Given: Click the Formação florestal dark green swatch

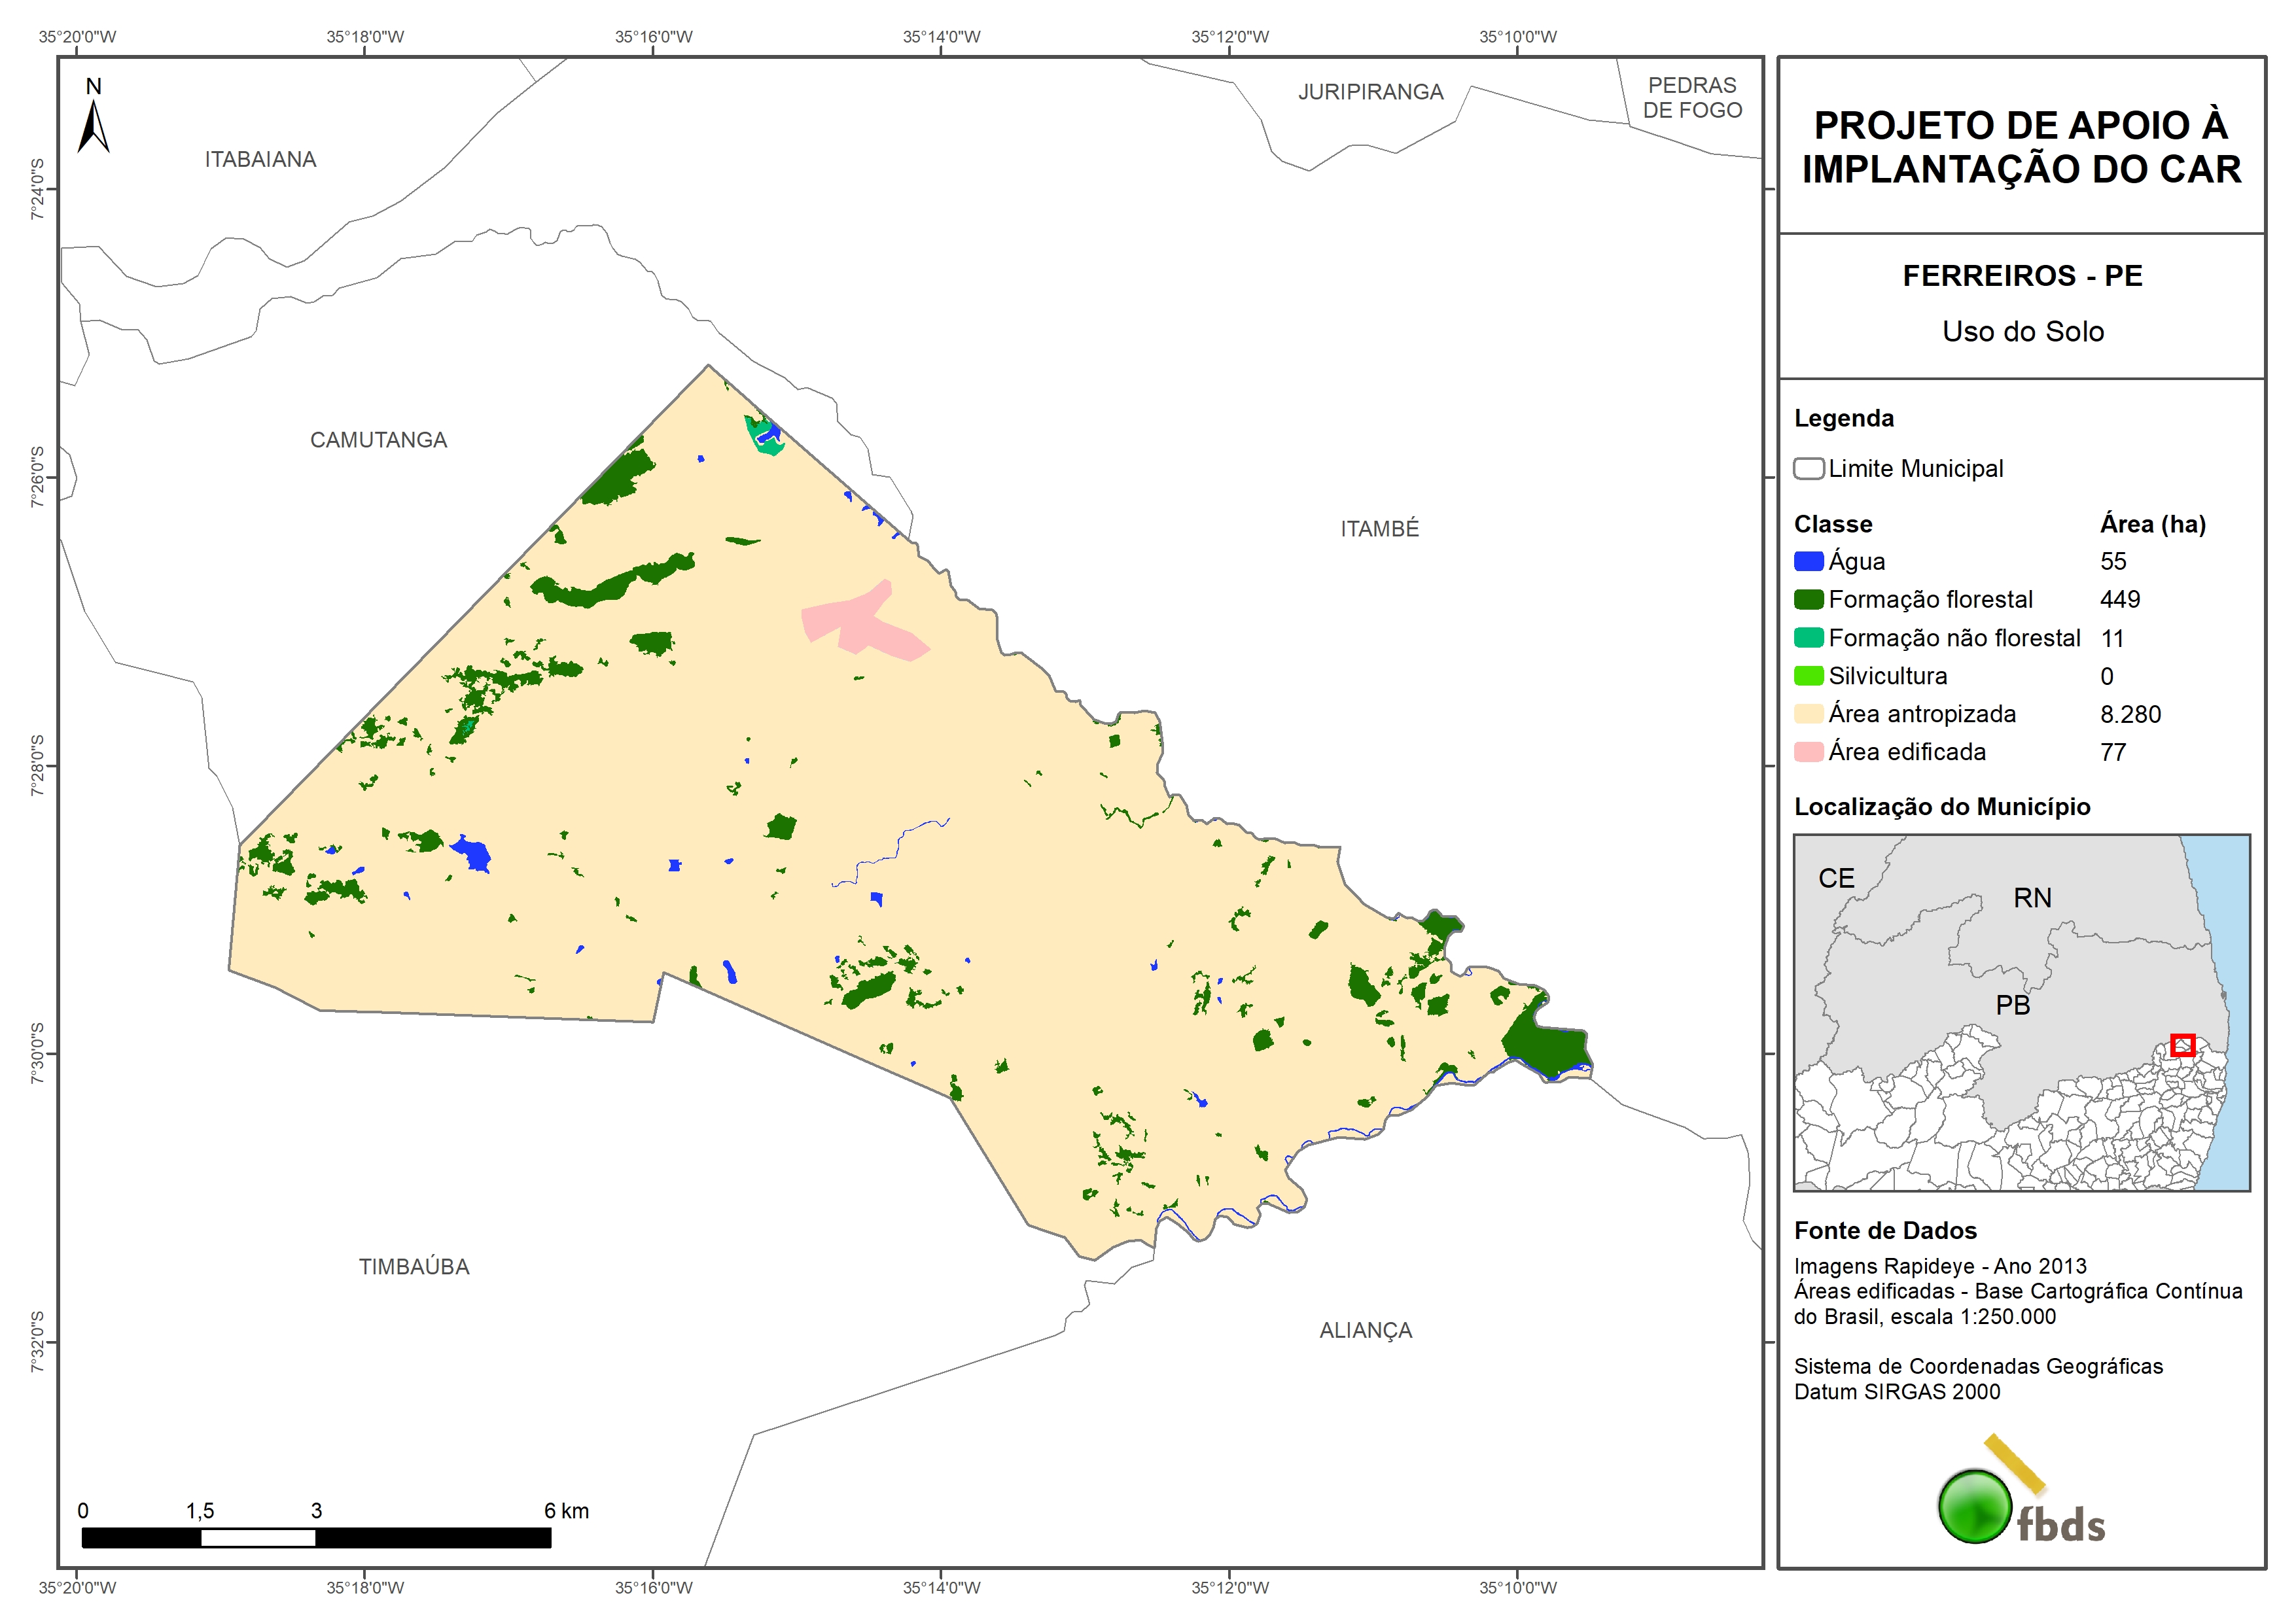Looking at the screenshot, I should pyautogui.click(x=1808, y=600).
